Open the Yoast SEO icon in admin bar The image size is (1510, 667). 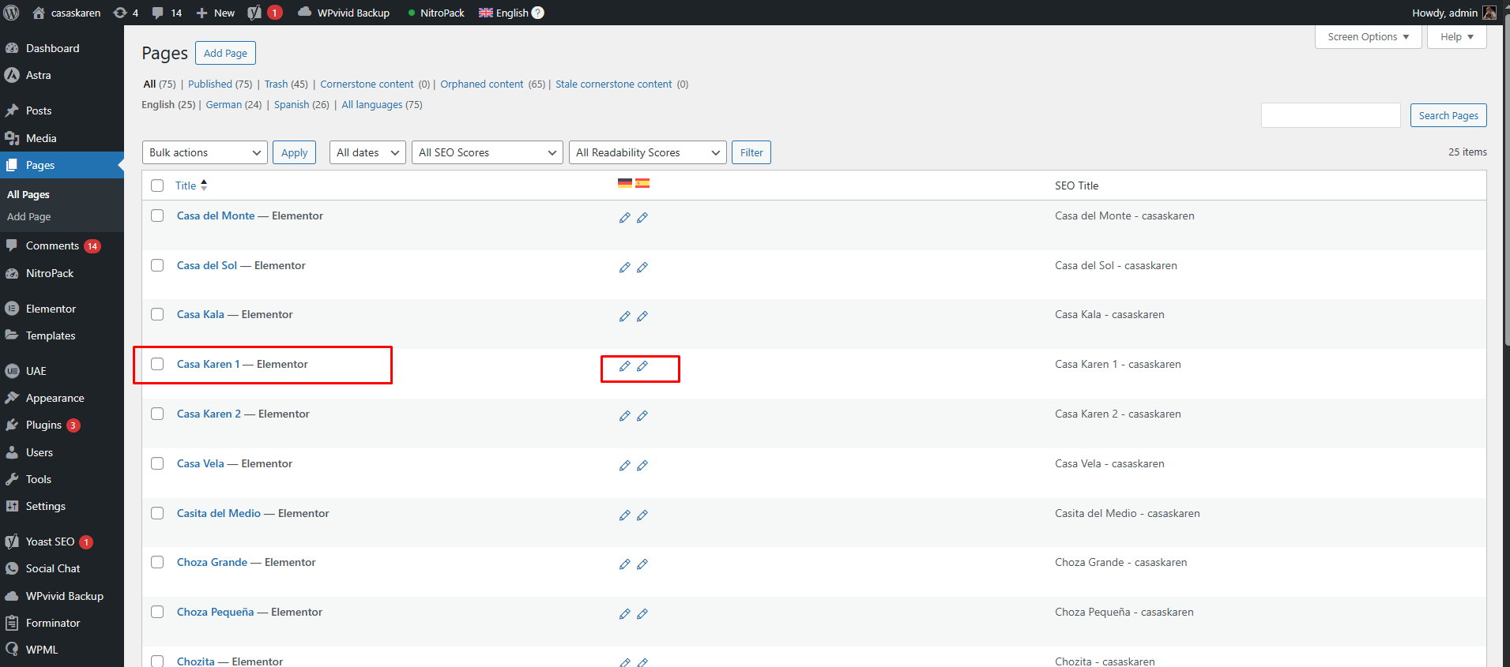pyautogui.click(x=254, y=13)
